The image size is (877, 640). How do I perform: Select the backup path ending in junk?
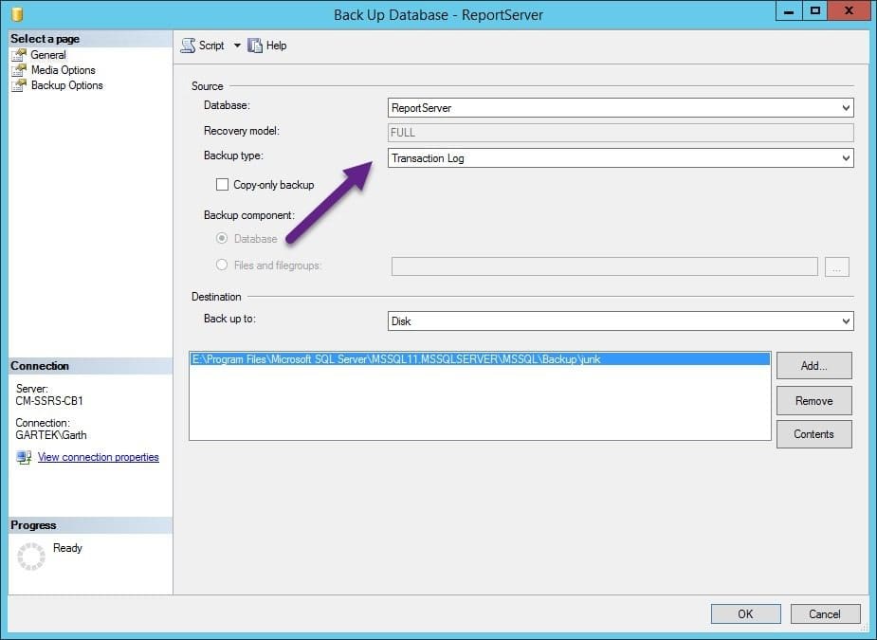(x=480, y=359)
